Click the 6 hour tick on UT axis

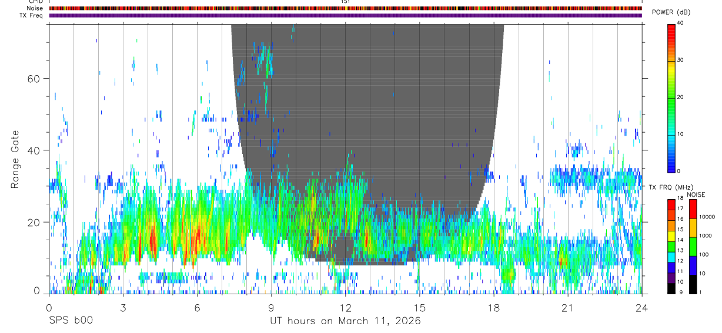pos(197,307)
